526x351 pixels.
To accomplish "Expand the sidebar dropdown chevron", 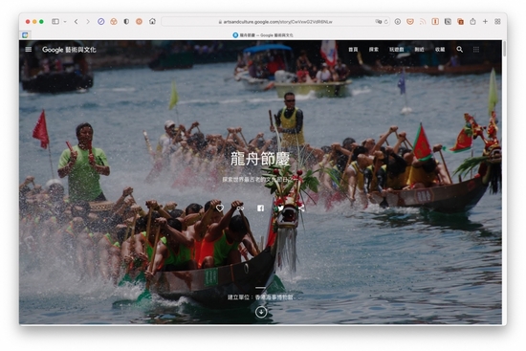I will (x=65, y=21).
